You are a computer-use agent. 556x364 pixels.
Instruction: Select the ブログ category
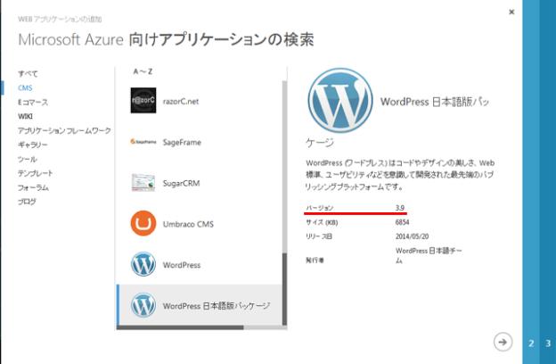[x=27, y=202]
